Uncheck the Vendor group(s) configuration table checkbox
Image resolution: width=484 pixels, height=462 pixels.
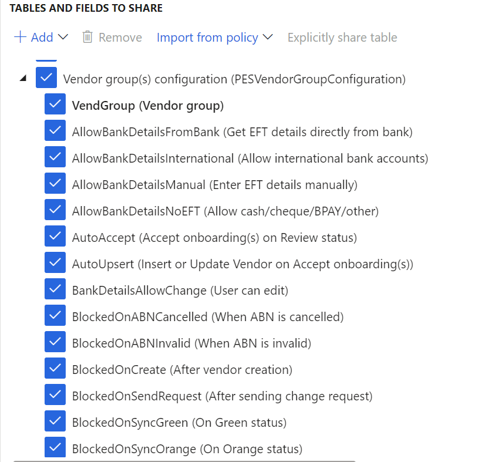tap(46, 77)
